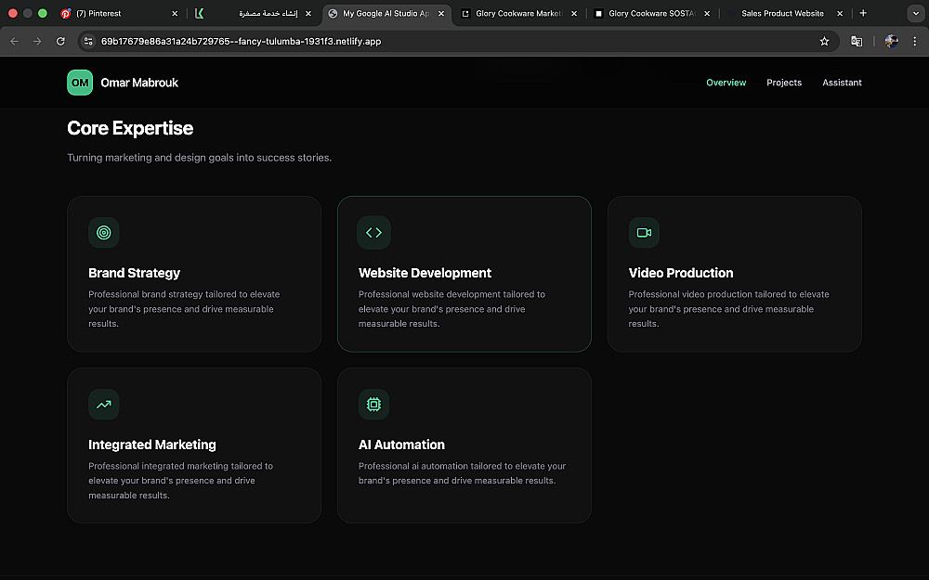Open the Chrome three-dot menu

click(x=915, y=42)
